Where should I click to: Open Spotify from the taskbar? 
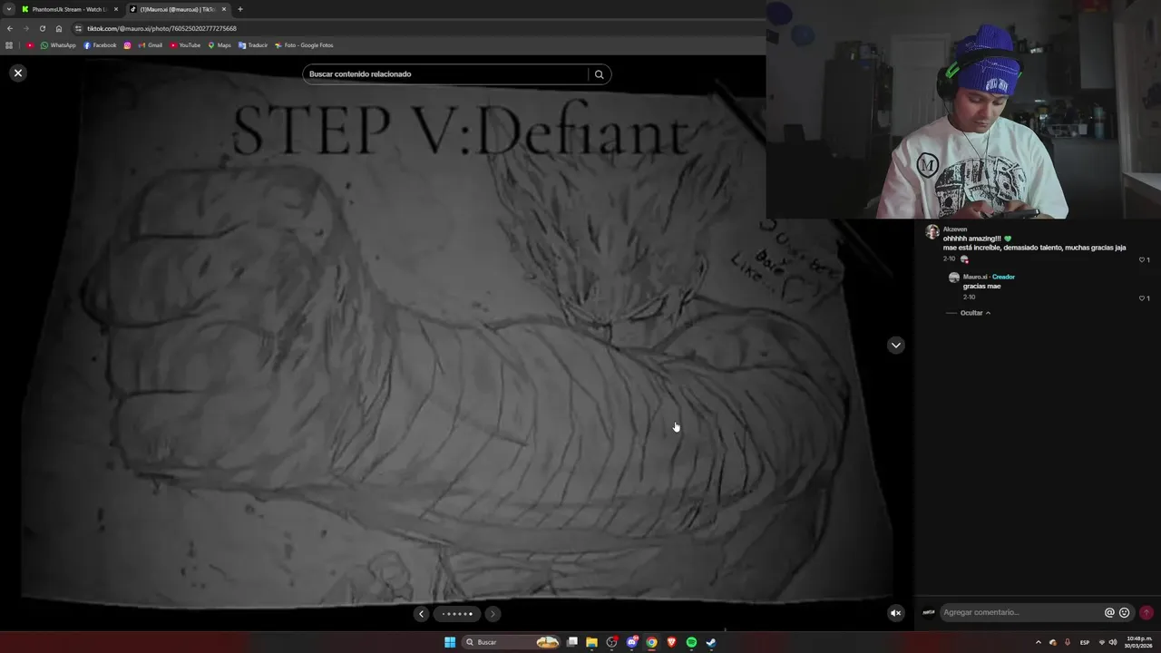(691, 642)
